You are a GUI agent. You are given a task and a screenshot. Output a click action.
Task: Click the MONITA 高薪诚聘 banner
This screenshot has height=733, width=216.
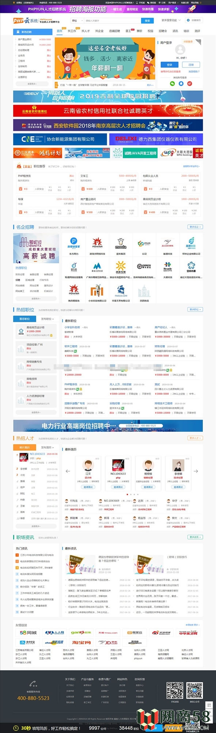(x=36, y=248)
